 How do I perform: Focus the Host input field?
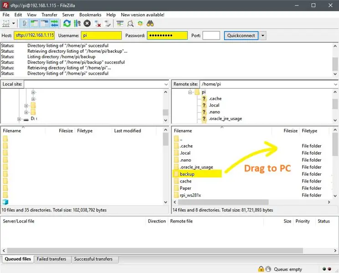(34, 35)
